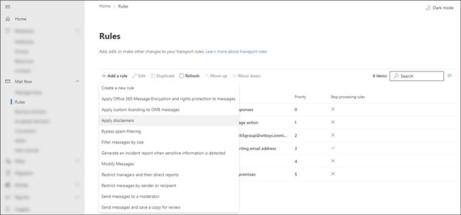Click into the Search rules field
Screen dimensions: 461x215
pyautogui.click(x=417, y=76)
